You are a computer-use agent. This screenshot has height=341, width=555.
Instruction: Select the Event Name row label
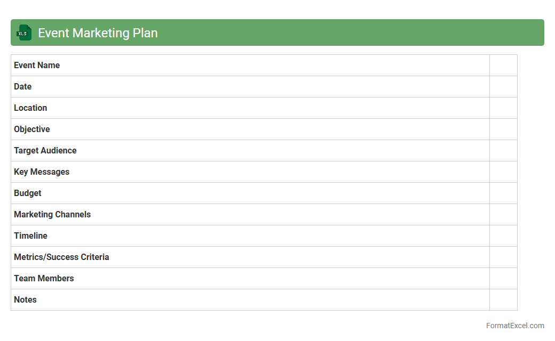37,66
